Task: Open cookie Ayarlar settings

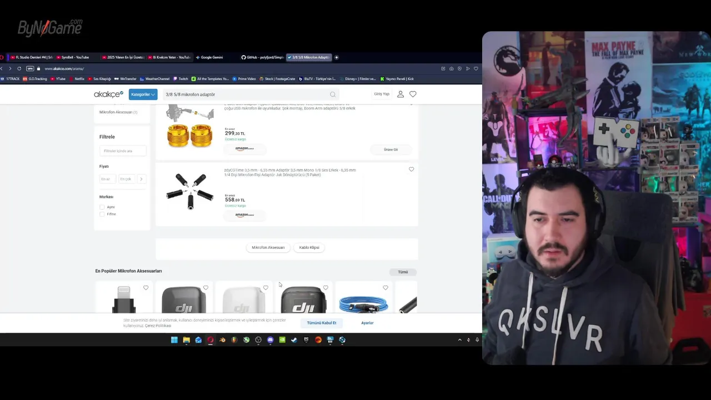Action: coord(367,323)
